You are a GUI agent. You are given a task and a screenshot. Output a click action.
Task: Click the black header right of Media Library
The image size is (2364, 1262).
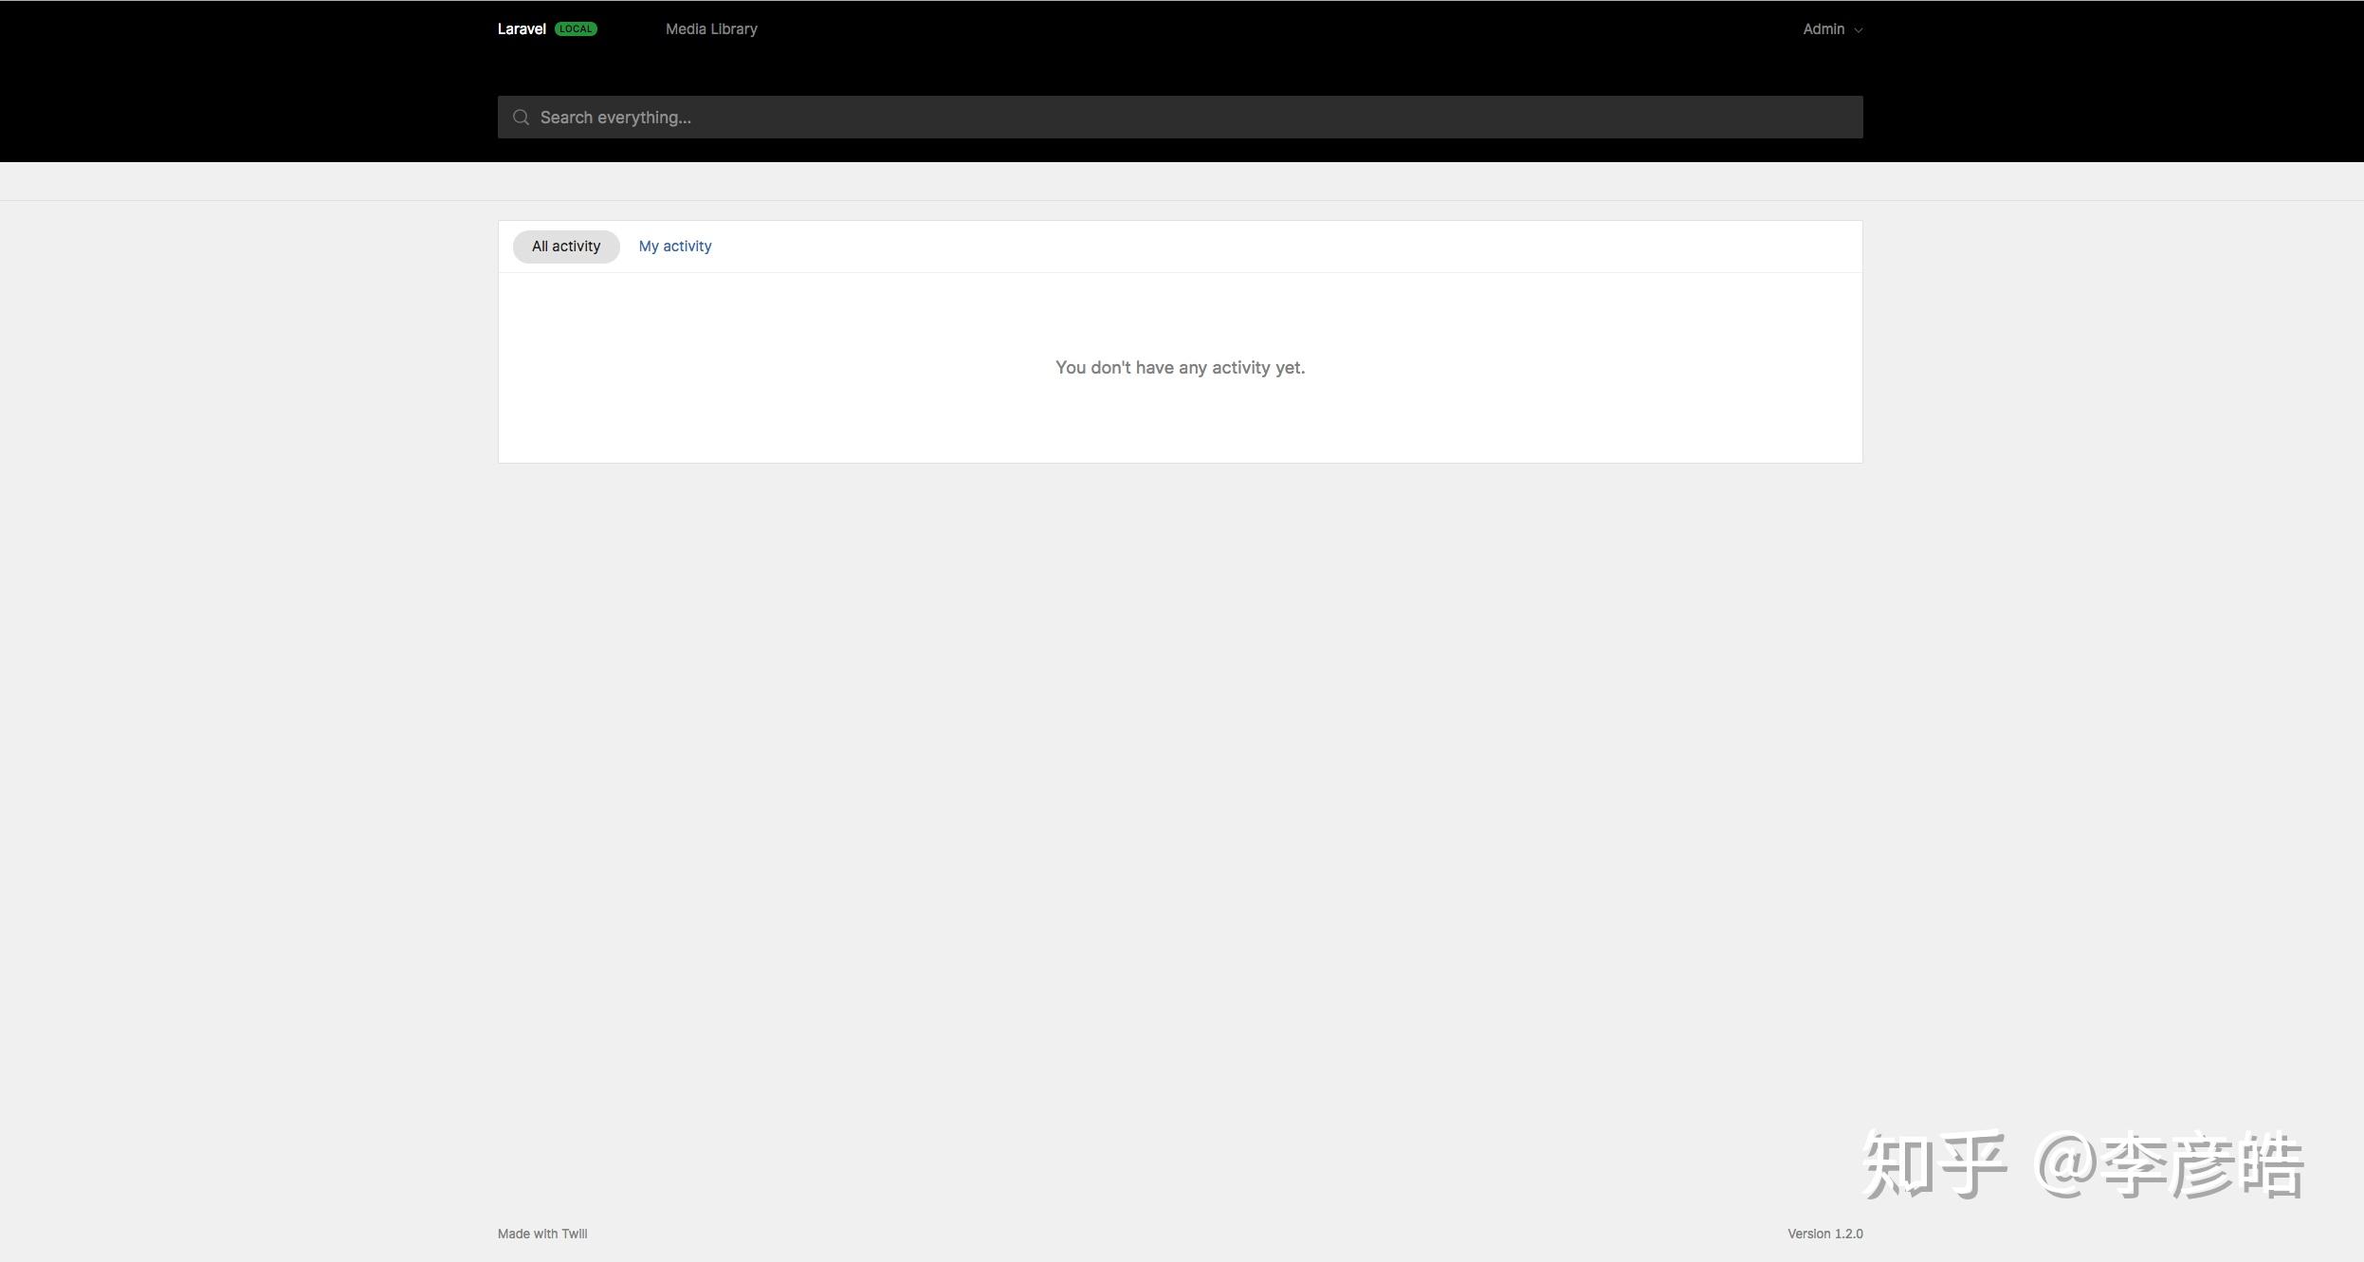pos(1233,29)
